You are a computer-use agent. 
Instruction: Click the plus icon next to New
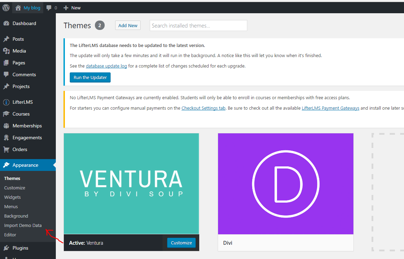(x=66, y=8)
